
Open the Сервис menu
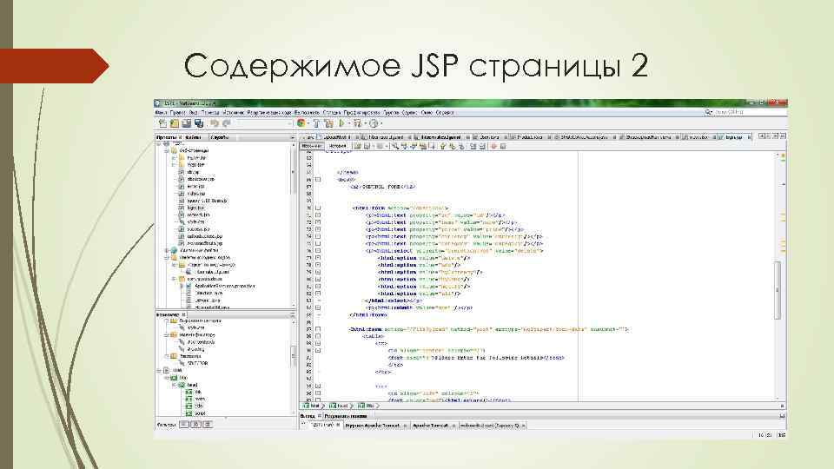pos(409,113)
